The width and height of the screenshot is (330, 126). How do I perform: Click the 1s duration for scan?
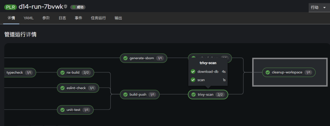(x=224, y=80)
